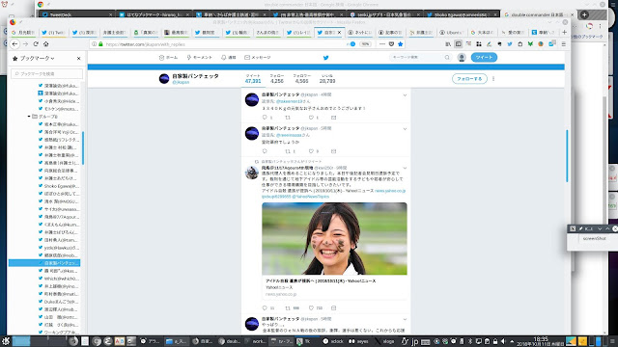Switch to the ネットに tab
The height and width of the screenshot is (347, 618).
pyautogui.click(x=359, y=32)
